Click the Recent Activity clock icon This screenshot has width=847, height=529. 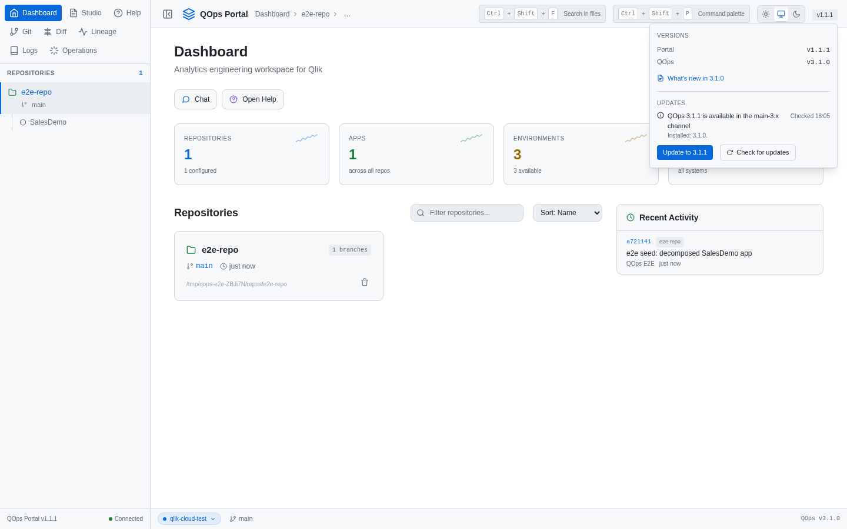631,217
